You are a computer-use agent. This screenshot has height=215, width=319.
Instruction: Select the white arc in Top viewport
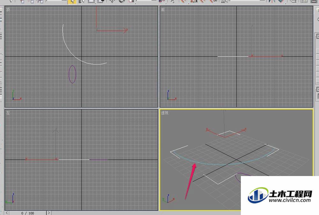tap(70, 52)
